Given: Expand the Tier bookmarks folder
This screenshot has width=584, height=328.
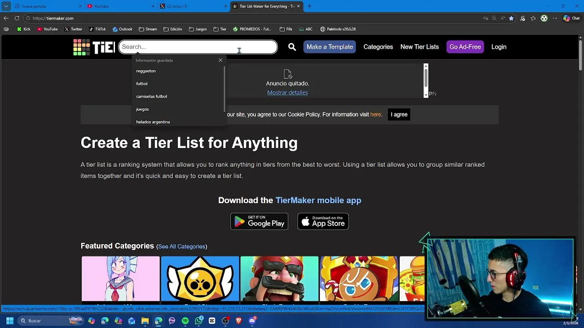Looking at the screenshot, I should (220, 29).
